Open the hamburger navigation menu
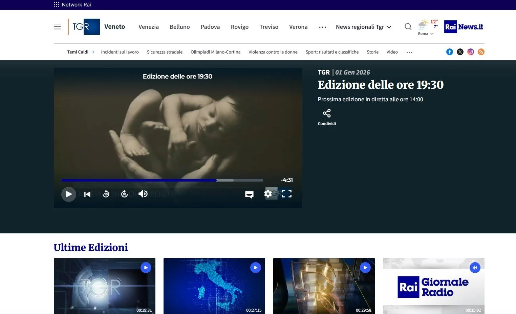 58,26
